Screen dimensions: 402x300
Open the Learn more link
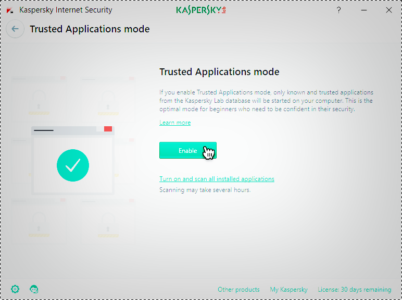[x=175, y=123]
